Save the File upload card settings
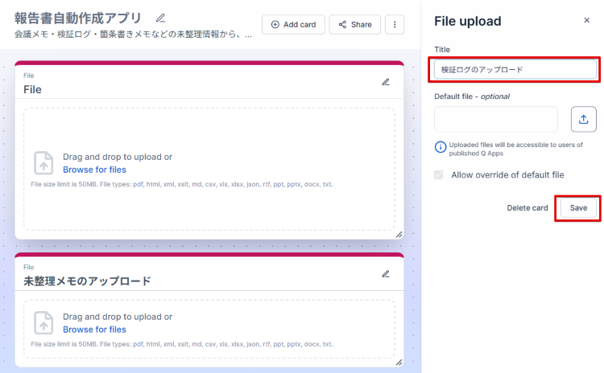 pyautogui.click(x=578, y=208)
